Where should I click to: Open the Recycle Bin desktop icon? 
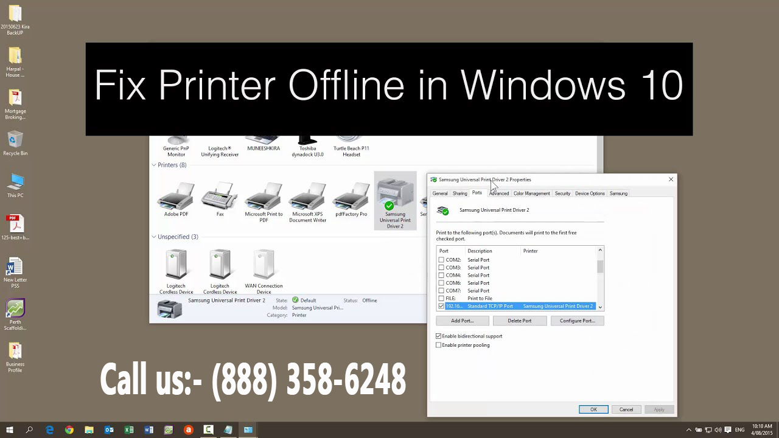pos(15,144)
